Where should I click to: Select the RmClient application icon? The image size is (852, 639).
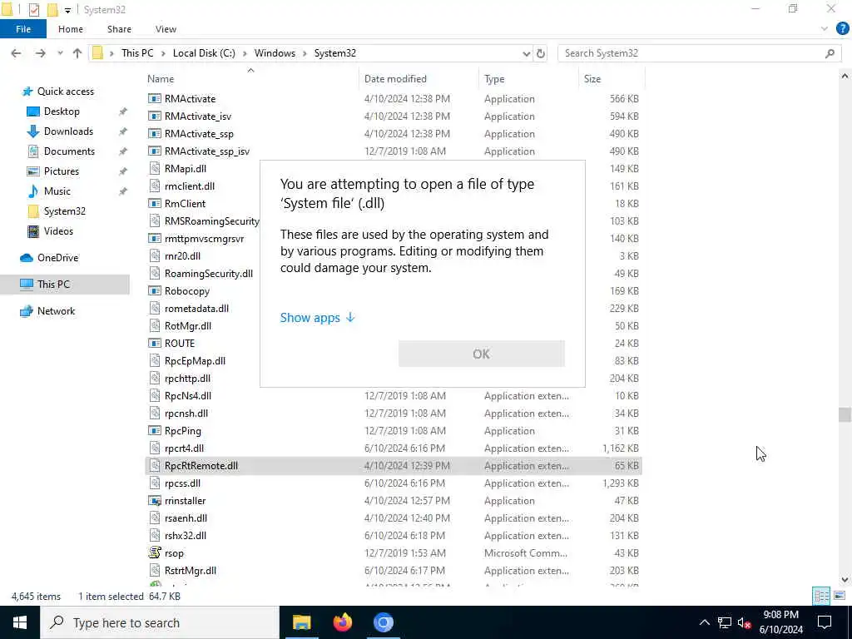pyautogui.click(x=155, y=204)
